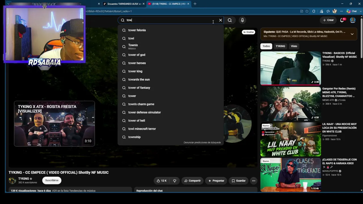The width and height of the screenshot is (363, 204).
Task: Click the browser profile picture icon
Action: [335, 11]
